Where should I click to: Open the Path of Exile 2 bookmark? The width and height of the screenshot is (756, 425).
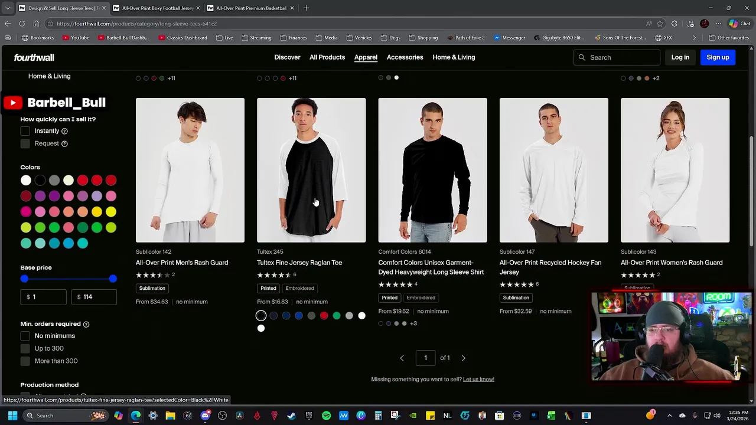pyautogui.click(x=466, y=38)
